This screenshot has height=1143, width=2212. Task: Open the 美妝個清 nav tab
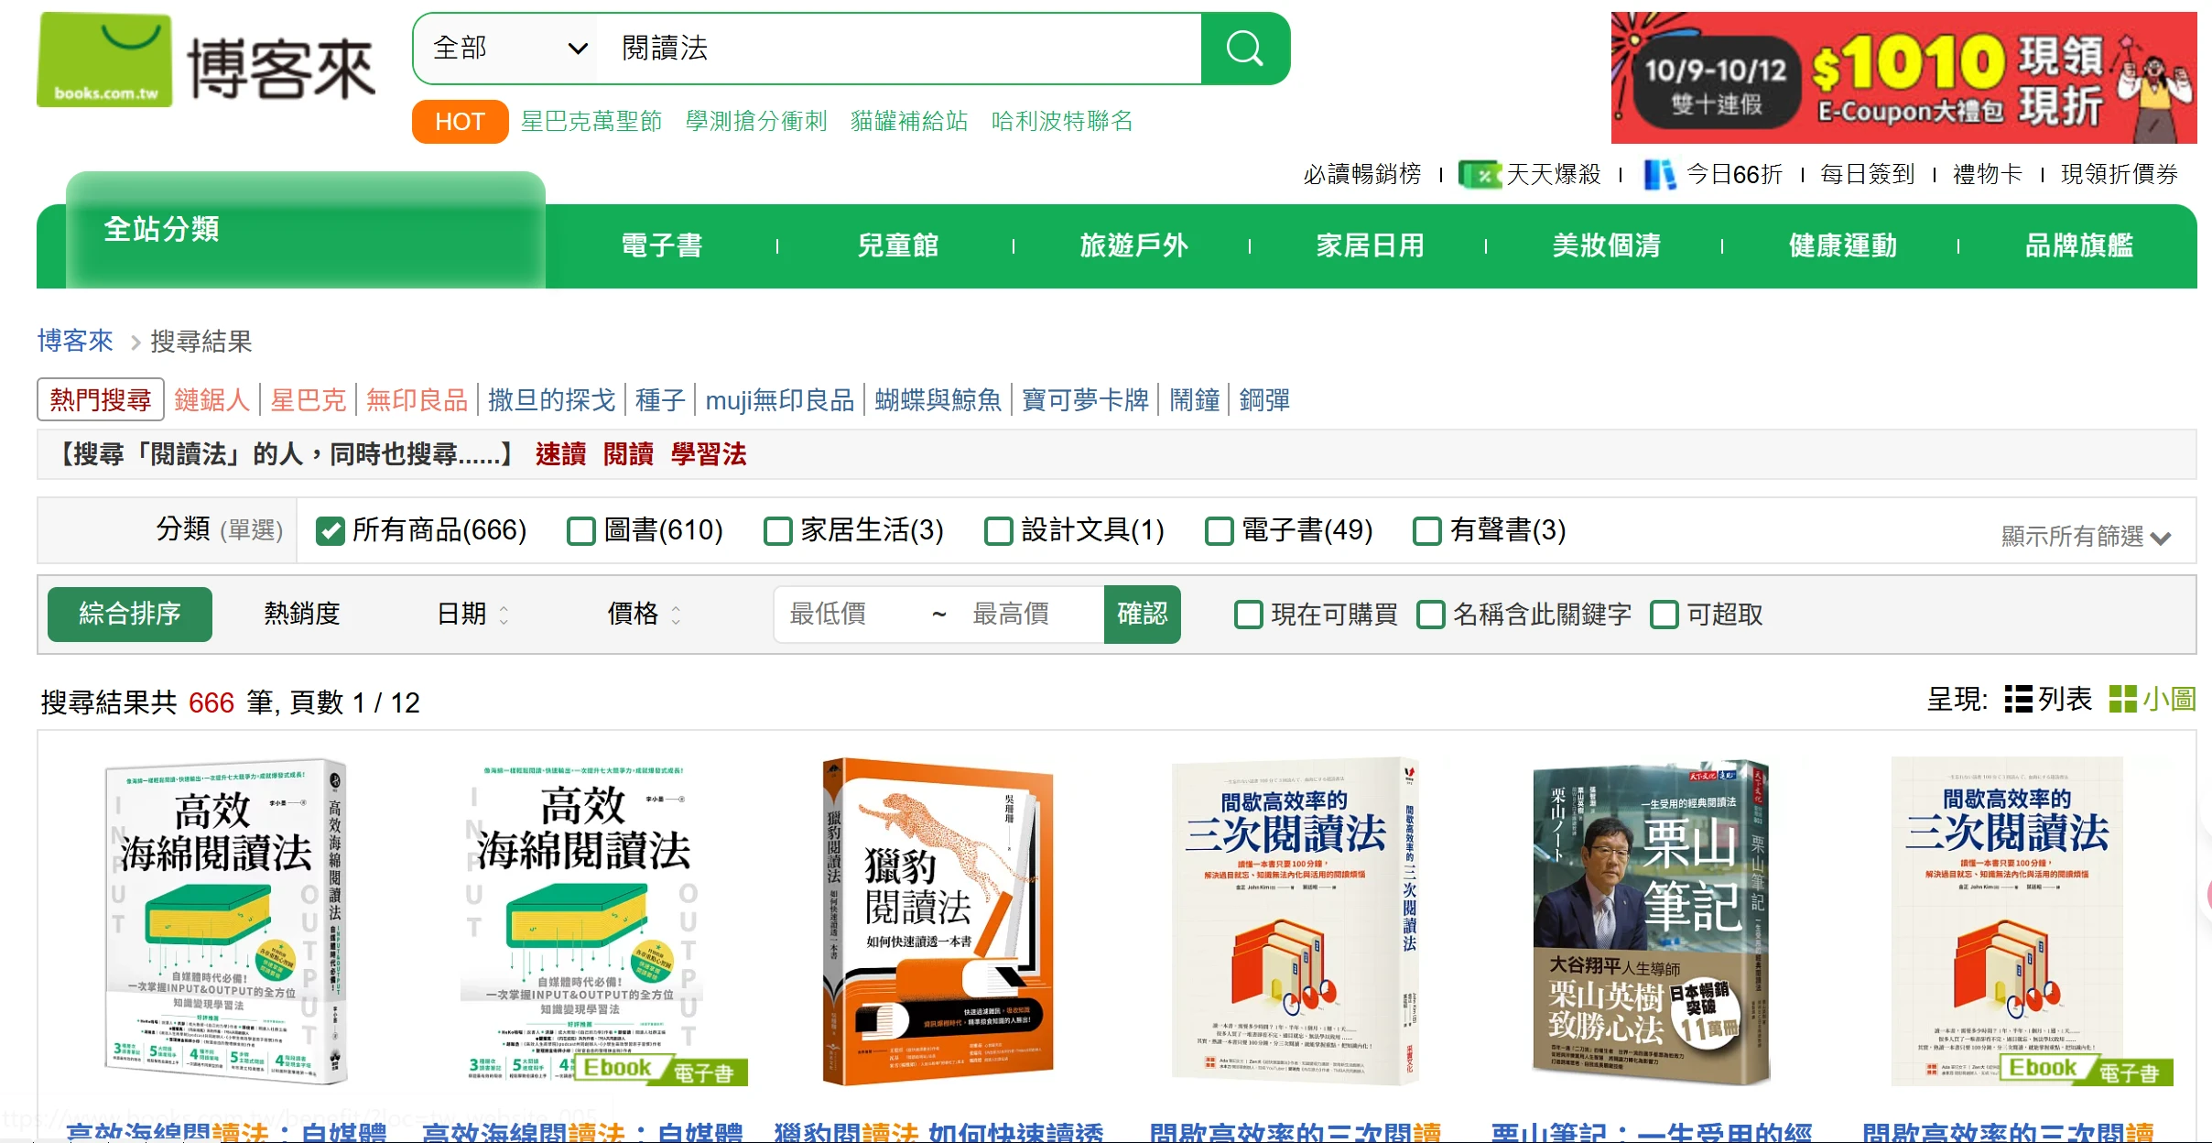(x=1607, y=245)
